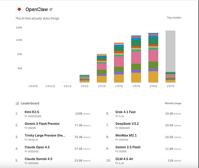Open Gemini 3 Flash Preview model
Screen dimensions: 199x168
pyautogui.click(x=42, y=124)
